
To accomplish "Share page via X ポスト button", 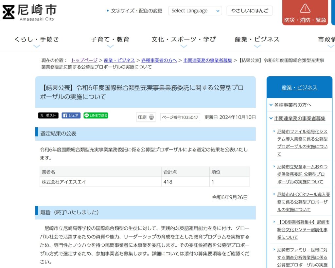I will [48, 116].
